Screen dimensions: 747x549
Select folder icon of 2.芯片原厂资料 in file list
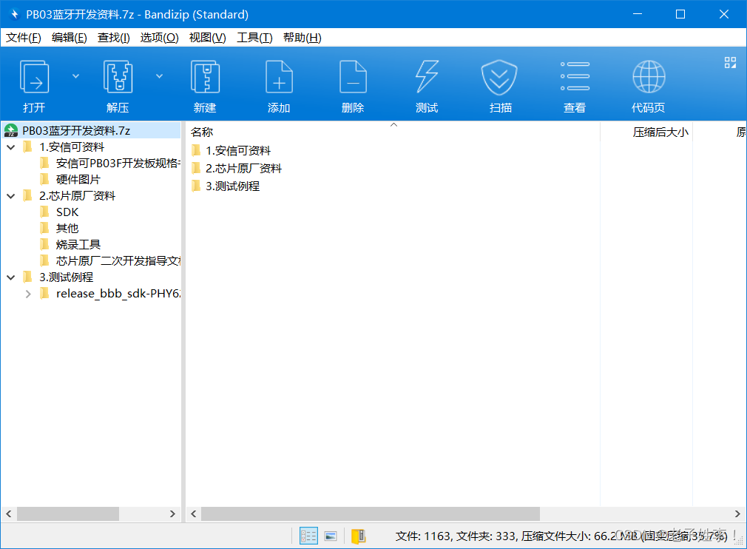(196, 168)
